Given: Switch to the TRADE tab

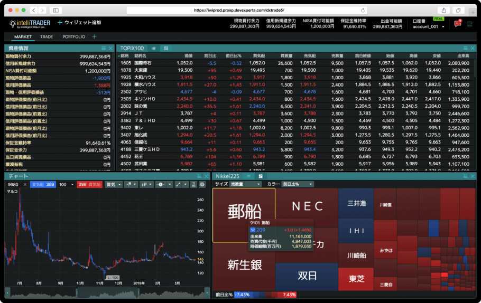Looking at the screenshot, I should click(x=47, y=37).
